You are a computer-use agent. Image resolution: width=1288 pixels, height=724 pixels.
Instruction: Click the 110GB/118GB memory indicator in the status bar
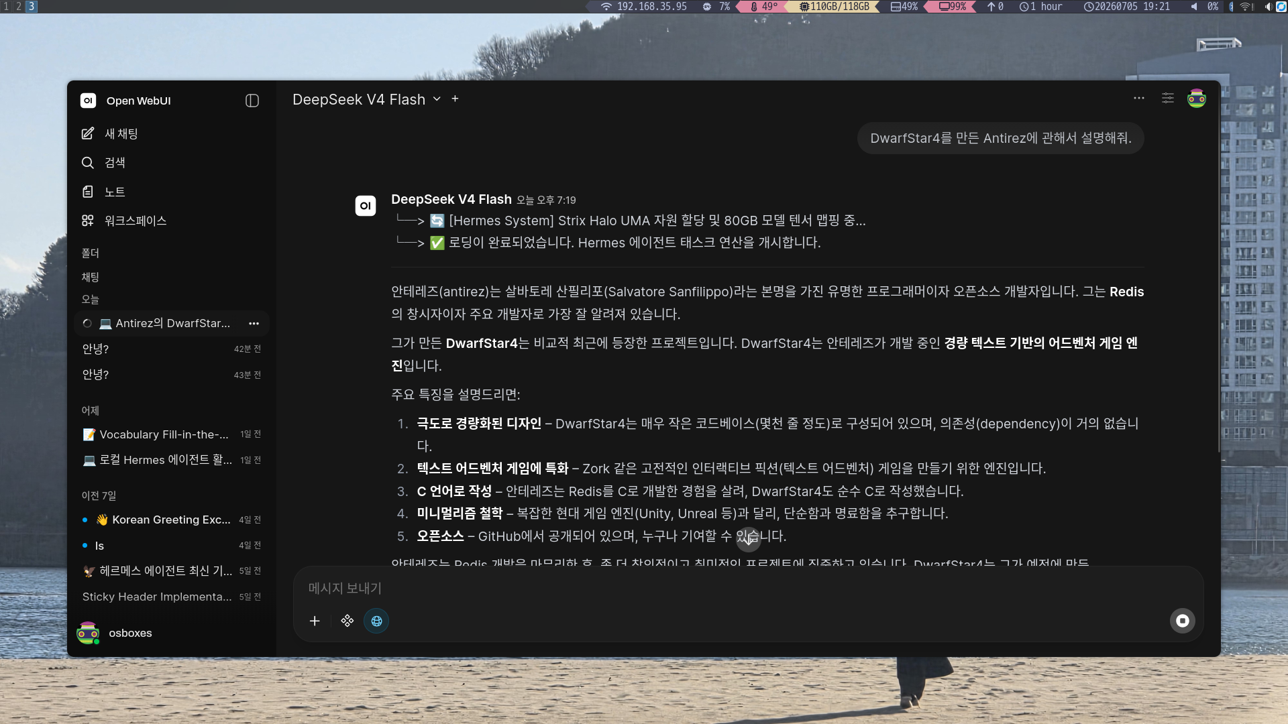coord(834,6)
